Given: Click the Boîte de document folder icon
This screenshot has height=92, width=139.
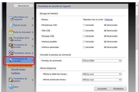Looking at the screenshot, I should pyautogui.click(x=11, y=32).
